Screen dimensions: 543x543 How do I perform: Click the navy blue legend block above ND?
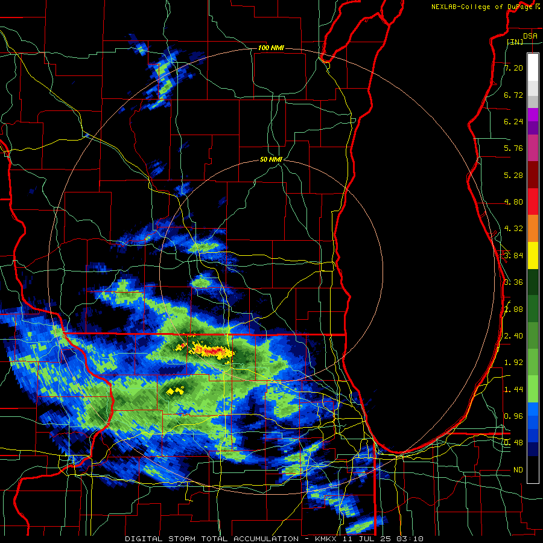[533, 449]
